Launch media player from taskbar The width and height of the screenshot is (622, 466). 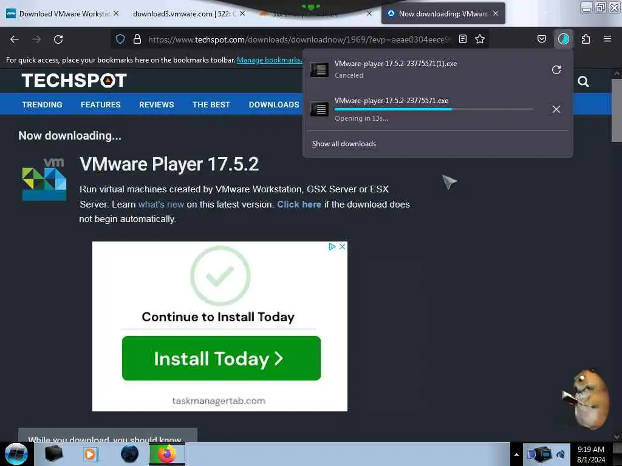(x=90, y=454)
